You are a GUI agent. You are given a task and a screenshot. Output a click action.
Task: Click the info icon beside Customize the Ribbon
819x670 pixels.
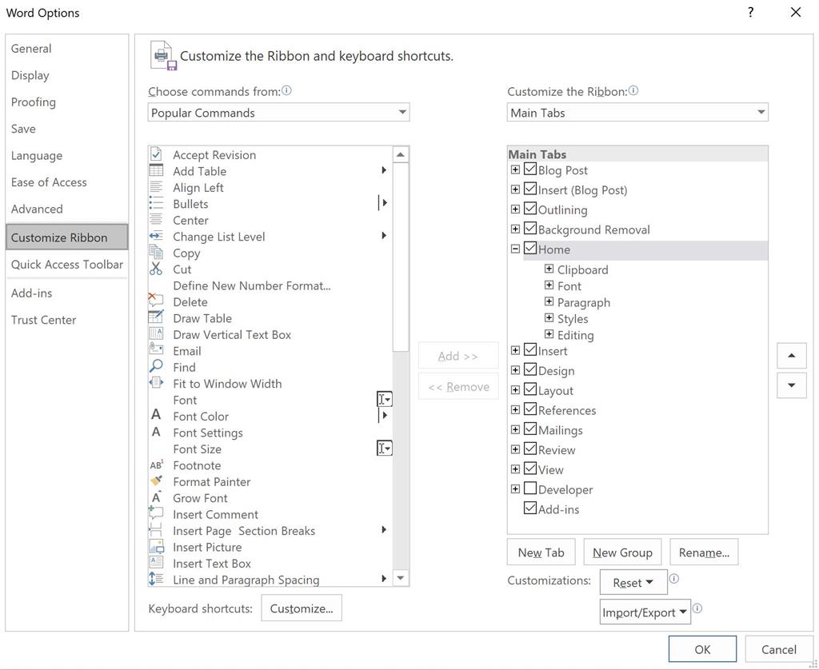pos(633,91)
